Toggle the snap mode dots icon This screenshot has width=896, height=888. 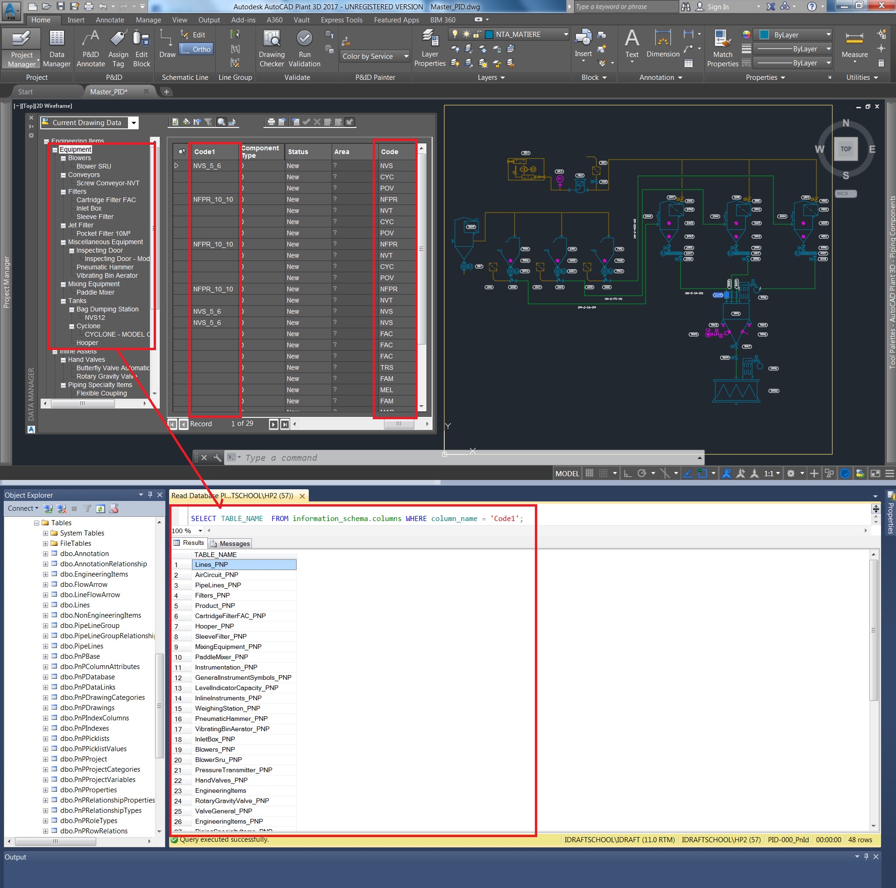tap(604, 473)
